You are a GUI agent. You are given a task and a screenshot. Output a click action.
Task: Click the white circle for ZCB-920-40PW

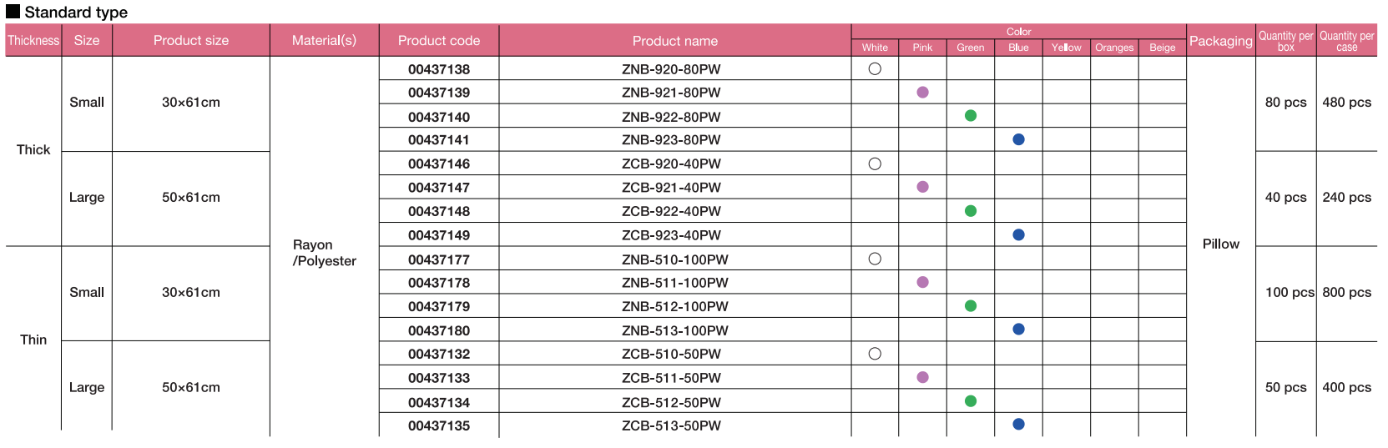[875, 164]
